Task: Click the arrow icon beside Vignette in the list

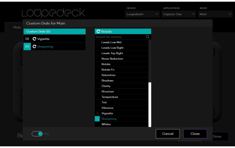Action: tap(97, 113)
